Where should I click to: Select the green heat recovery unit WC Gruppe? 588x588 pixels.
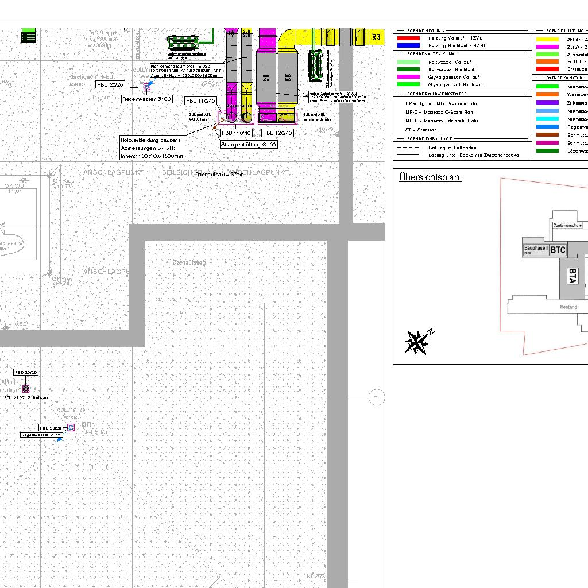pyautogui.click(x=183, y=42)
